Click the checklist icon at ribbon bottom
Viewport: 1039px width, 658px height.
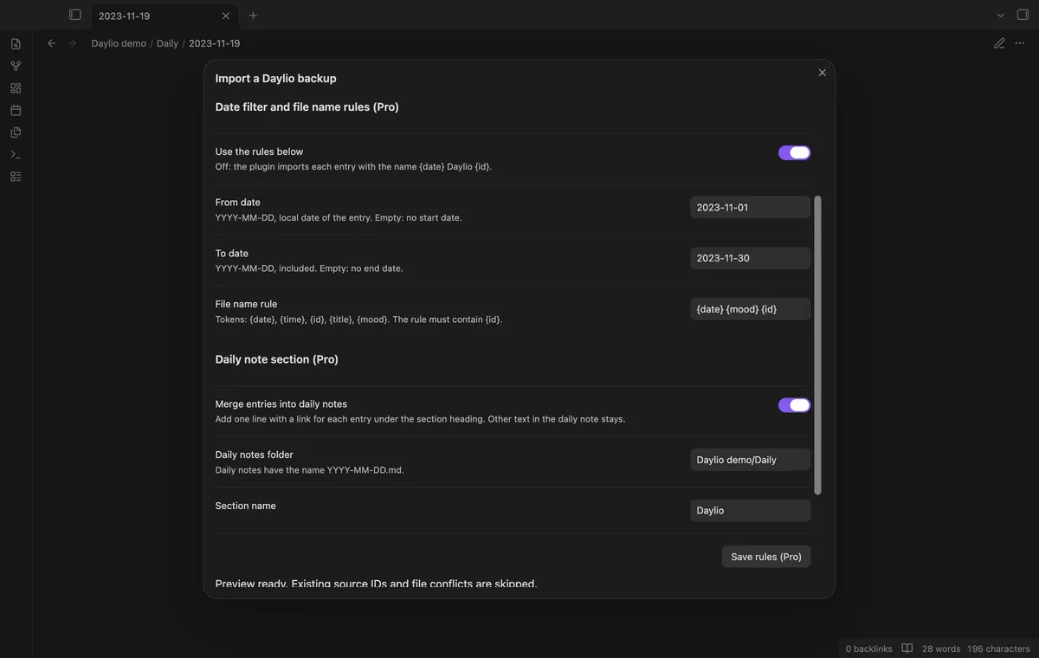point(16,177)
